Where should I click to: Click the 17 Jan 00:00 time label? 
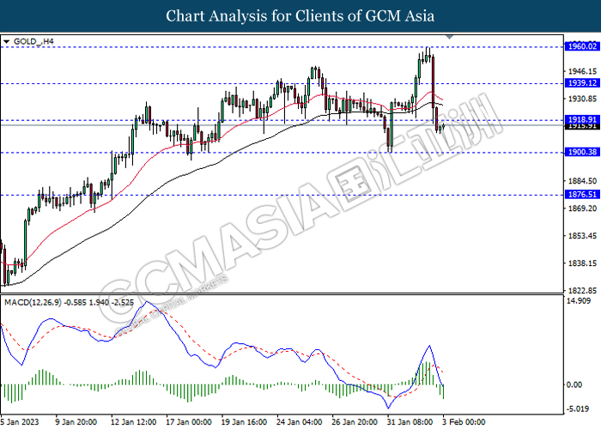click(x=189, y=422)
